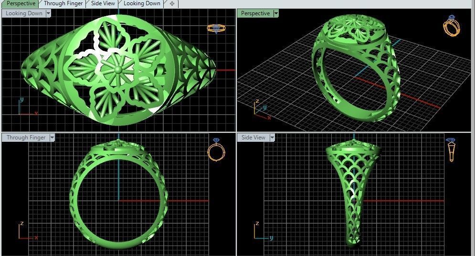The width and height of the screenshot is (475, 256).
Task: Click the ring orientation icon in Through Finger
Action: tap(216, 150)
